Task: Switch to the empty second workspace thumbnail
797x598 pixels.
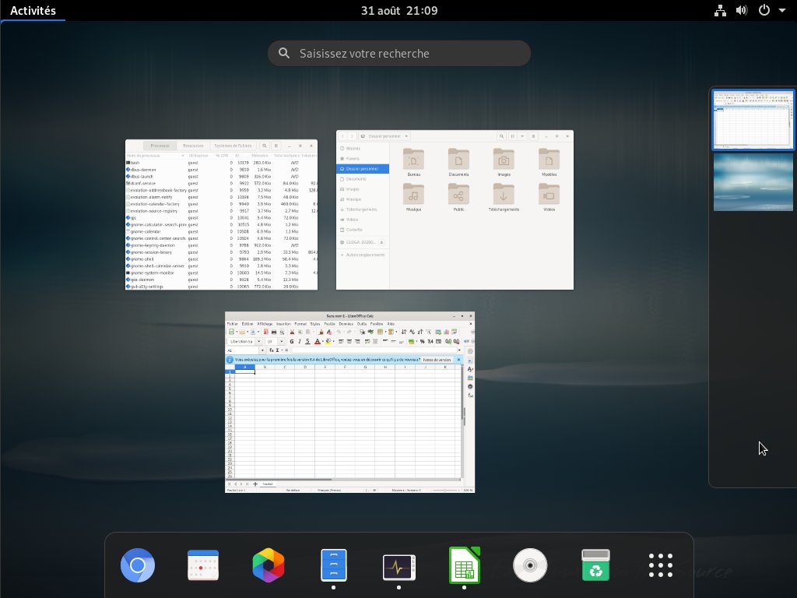Action: pos(753,182)
